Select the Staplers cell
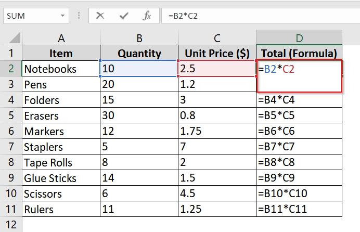 pyautogui.click(x=61, y=147)
